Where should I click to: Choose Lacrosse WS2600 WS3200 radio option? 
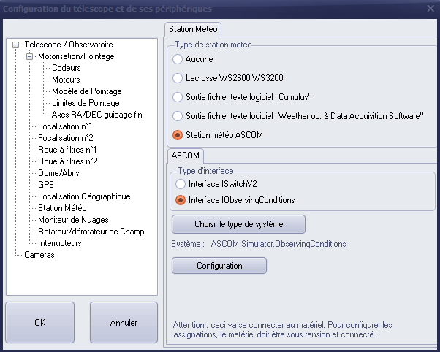[x=178, y=77]
